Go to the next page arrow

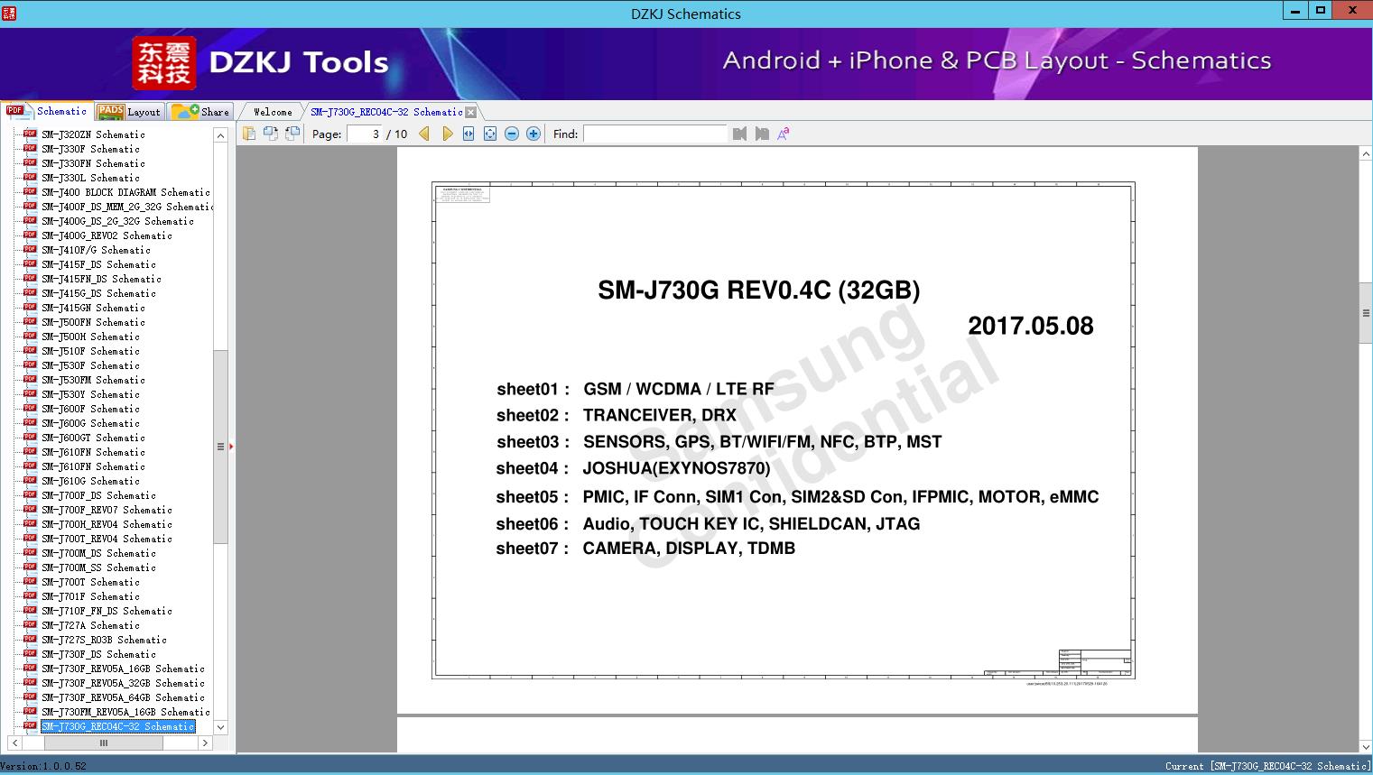click(x=447, y=134)
